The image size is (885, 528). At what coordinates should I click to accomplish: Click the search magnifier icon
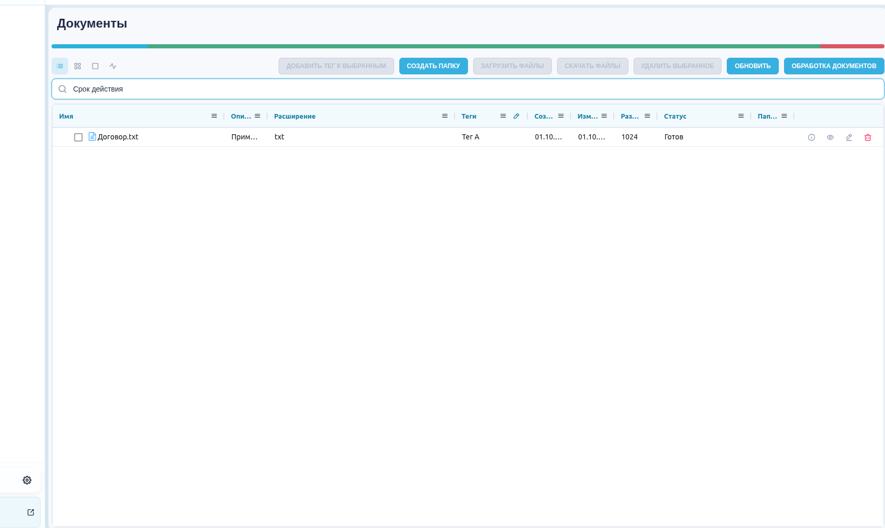pos(62,89)
